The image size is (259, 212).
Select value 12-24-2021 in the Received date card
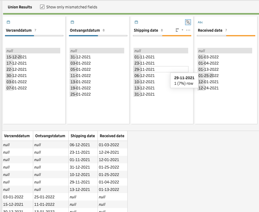click(208, 88)
